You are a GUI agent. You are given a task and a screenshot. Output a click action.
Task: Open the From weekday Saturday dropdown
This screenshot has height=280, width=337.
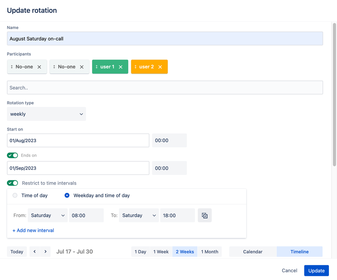(x=48, y=215)
